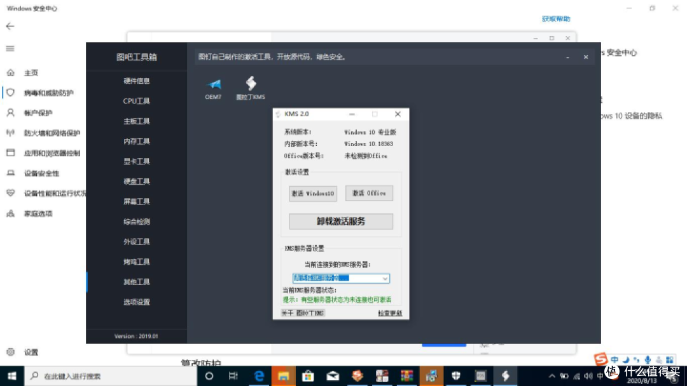Show hidden system tray icons
Viewport: 687px width, 386px height.
[552, 376]
